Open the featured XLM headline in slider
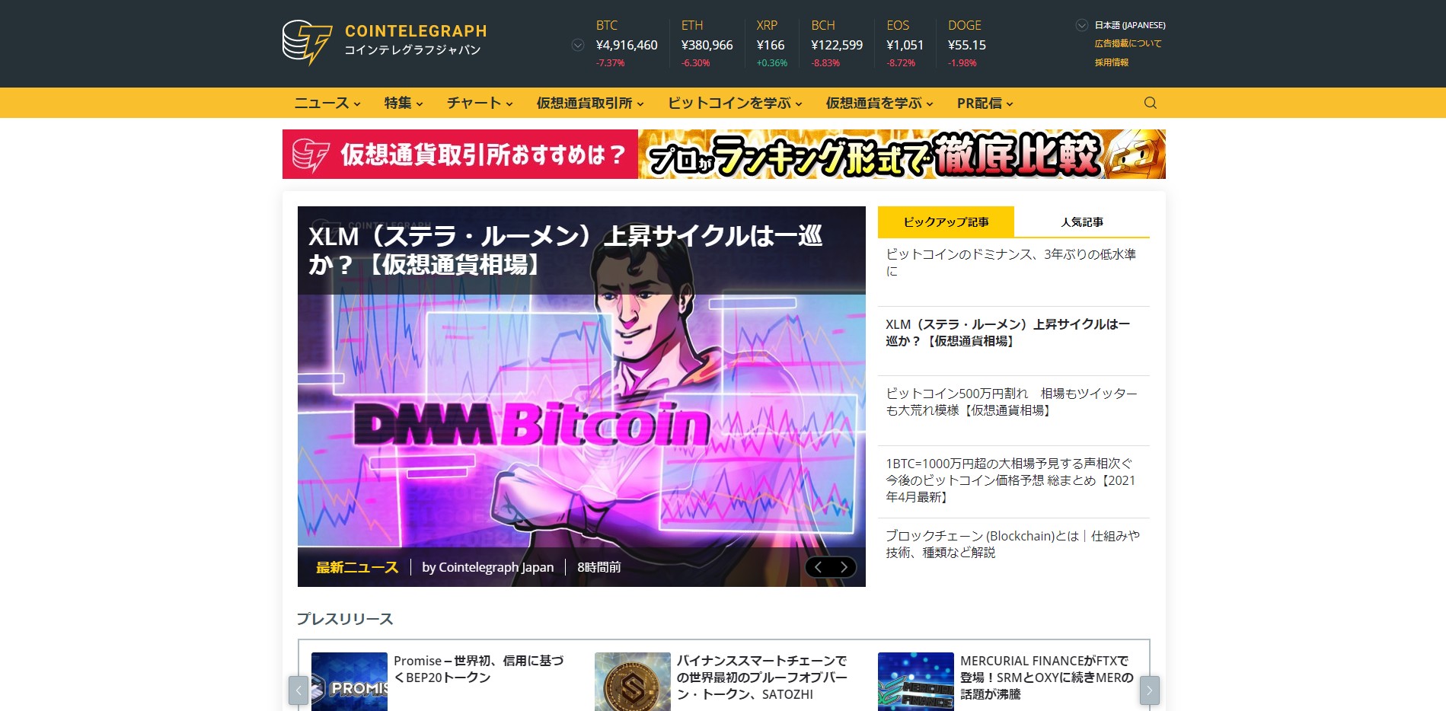The image size is (1446, 711). pos(565,250)
